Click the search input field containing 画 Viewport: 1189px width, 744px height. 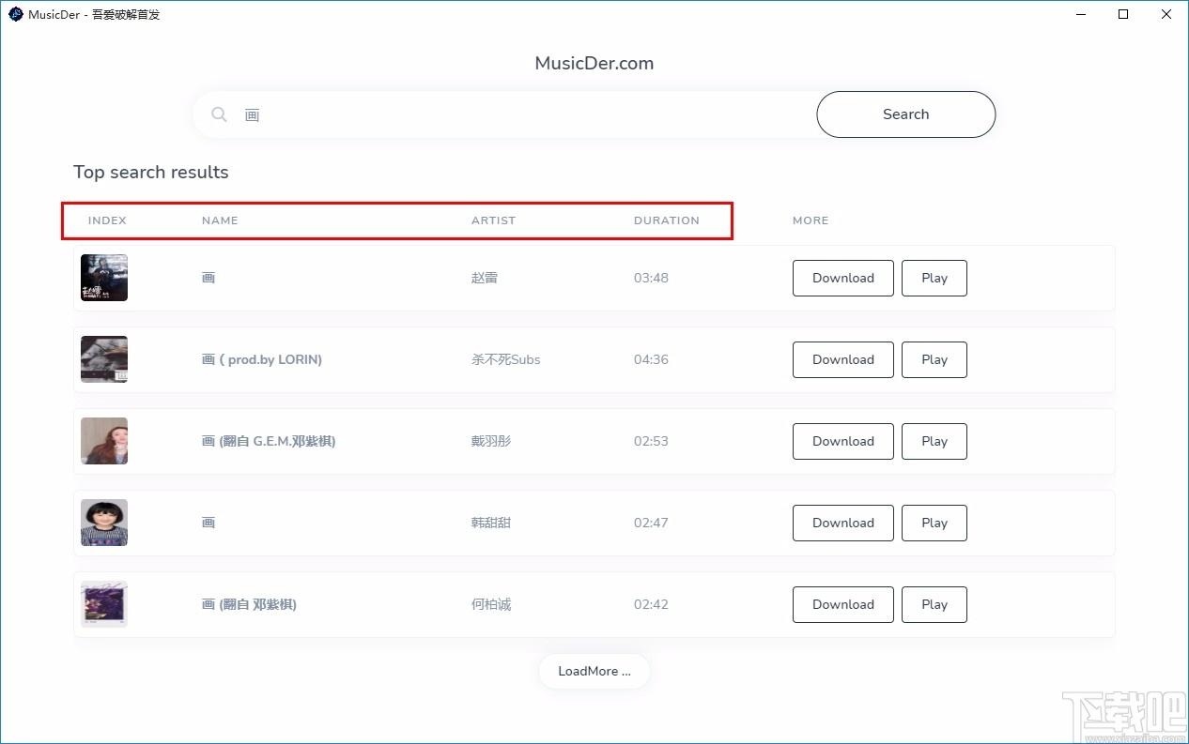(x=505, y=114)
